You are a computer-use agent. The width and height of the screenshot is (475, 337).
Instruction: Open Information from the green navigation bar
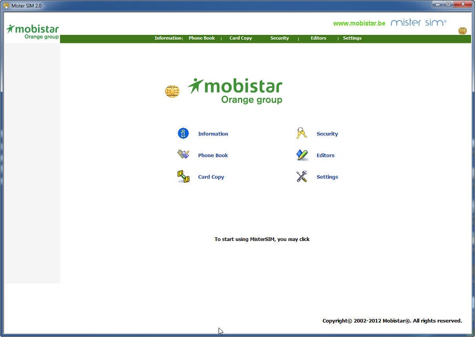[167, 39]
